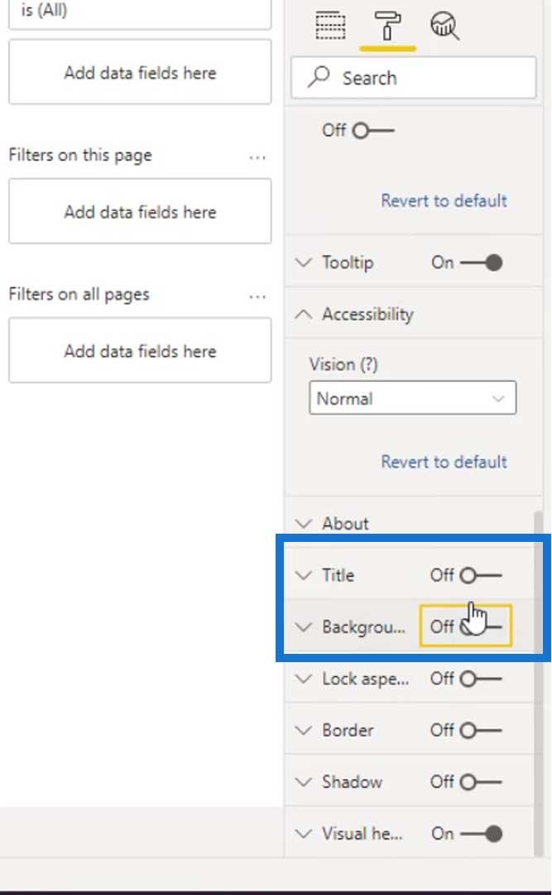
Task: Open the Vision Normal dropdown
Action: [x=412, y=398]
